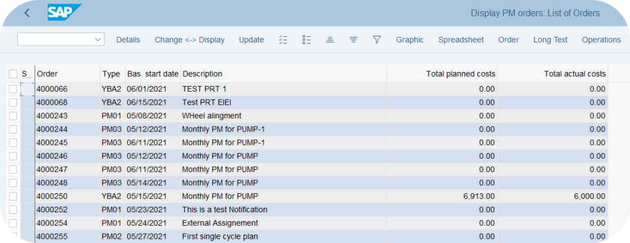630x243 pixels.
Task: Click the description 'WHeel alingment'
Action: [x=212, y=116]
